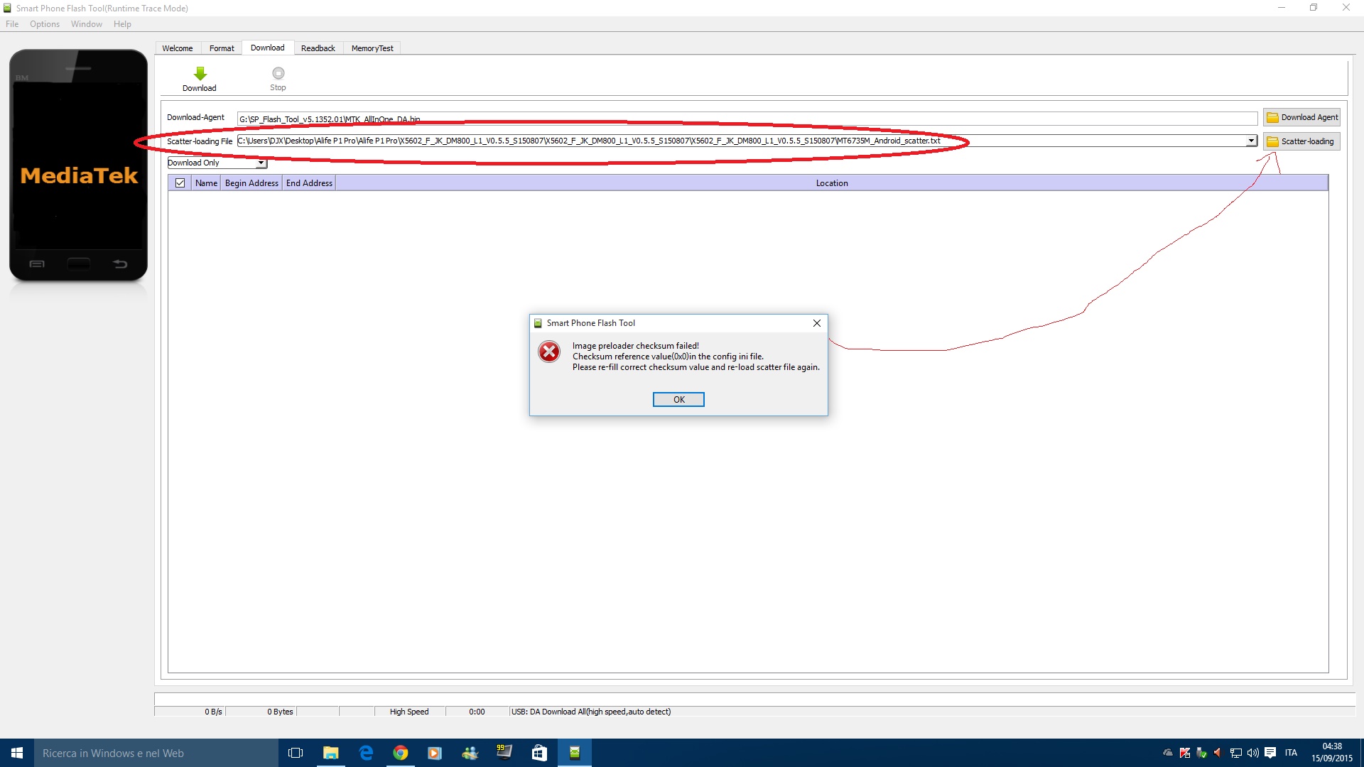
Task: Click the Flash Tool title bar app icon
Action: click(7, 8)
